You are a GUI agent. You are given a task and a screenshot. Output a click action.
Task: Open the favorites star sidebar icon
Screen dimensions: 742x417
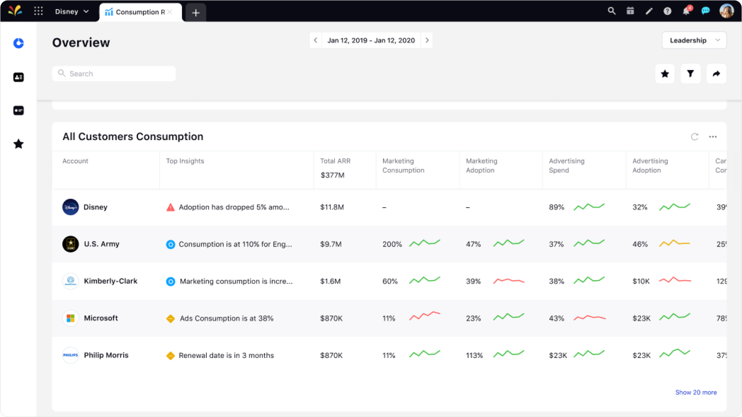click(x=18, y=144)
